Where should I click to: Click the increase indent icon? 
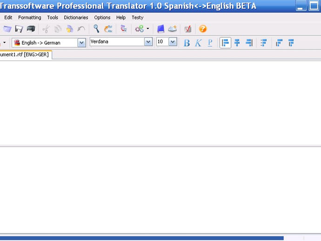291,43
